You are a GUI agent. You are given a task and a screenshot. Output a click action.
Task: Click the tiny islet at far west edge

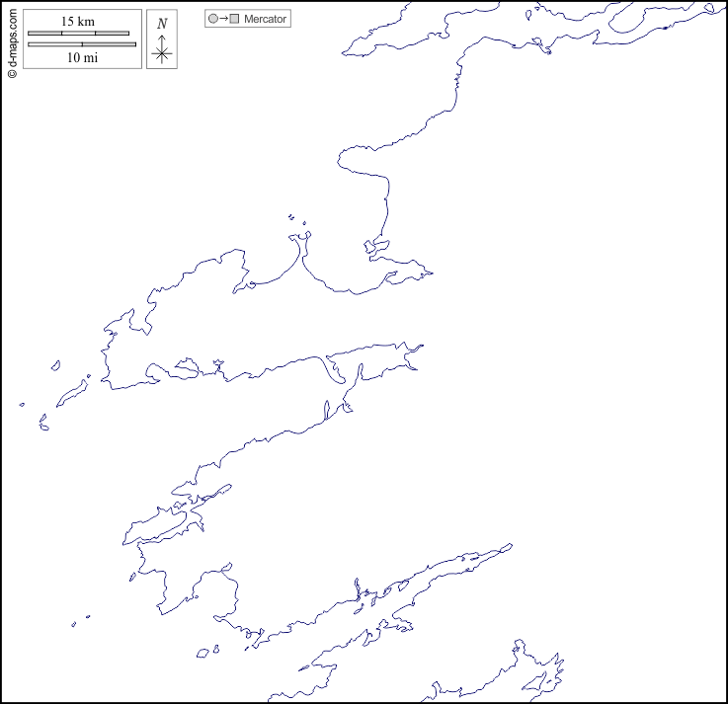tap(22, 404)
